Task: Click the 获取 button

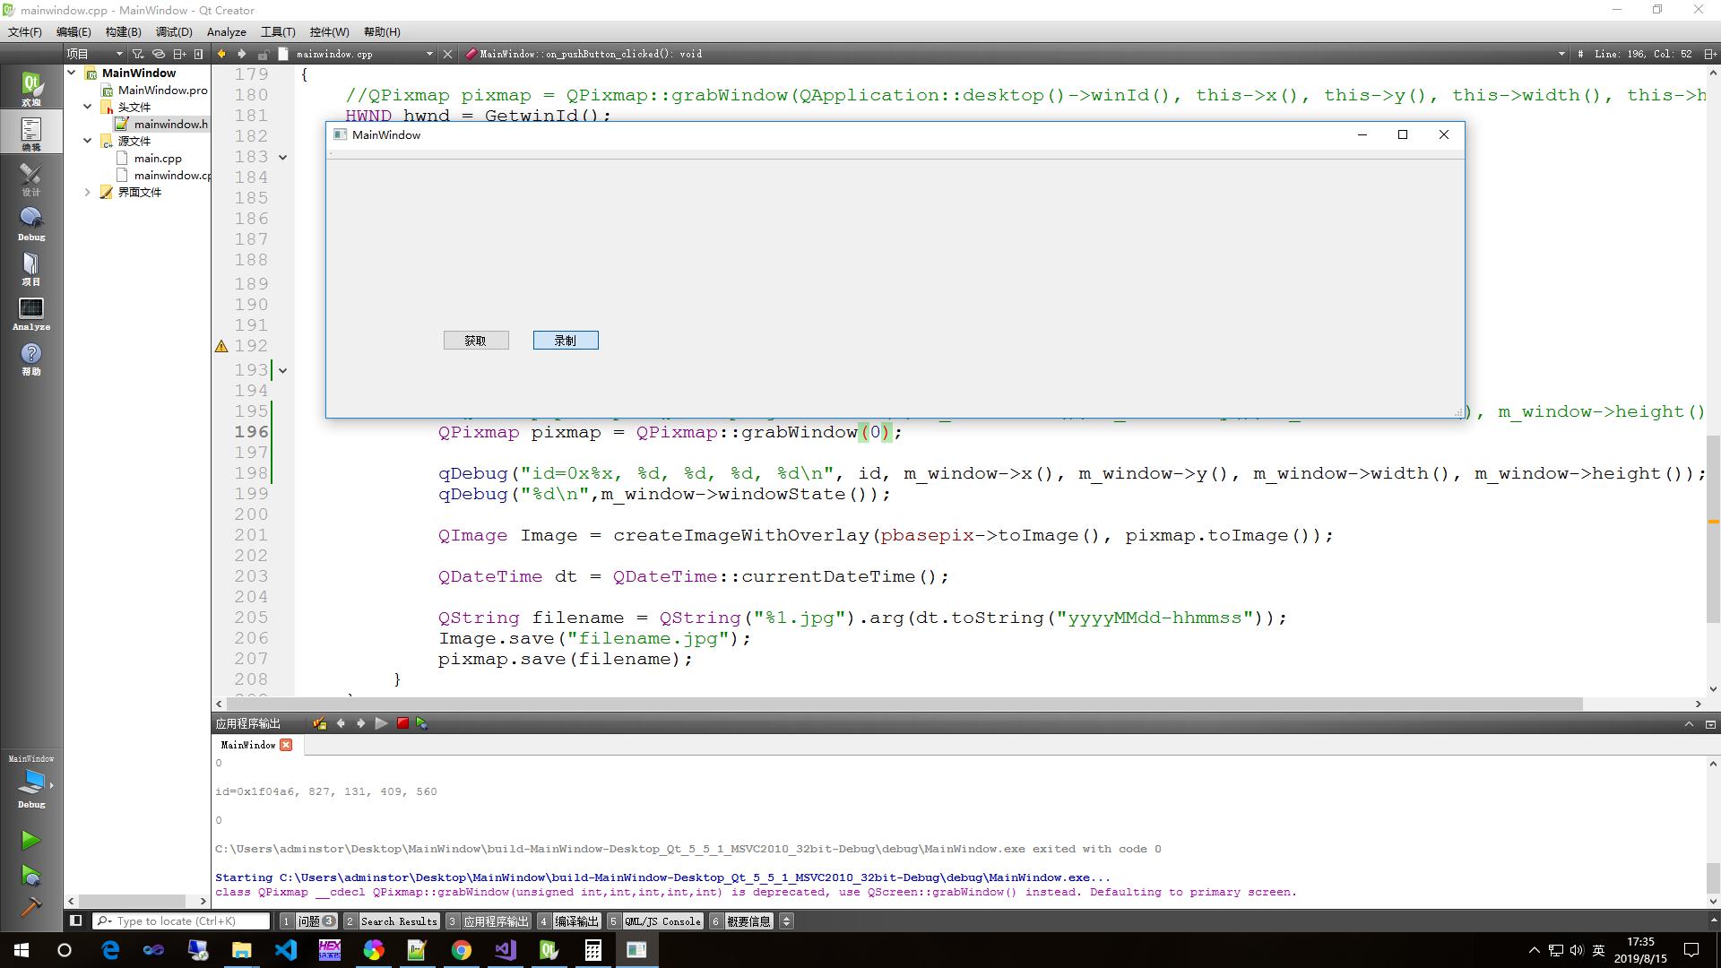Action: (476, 341)
